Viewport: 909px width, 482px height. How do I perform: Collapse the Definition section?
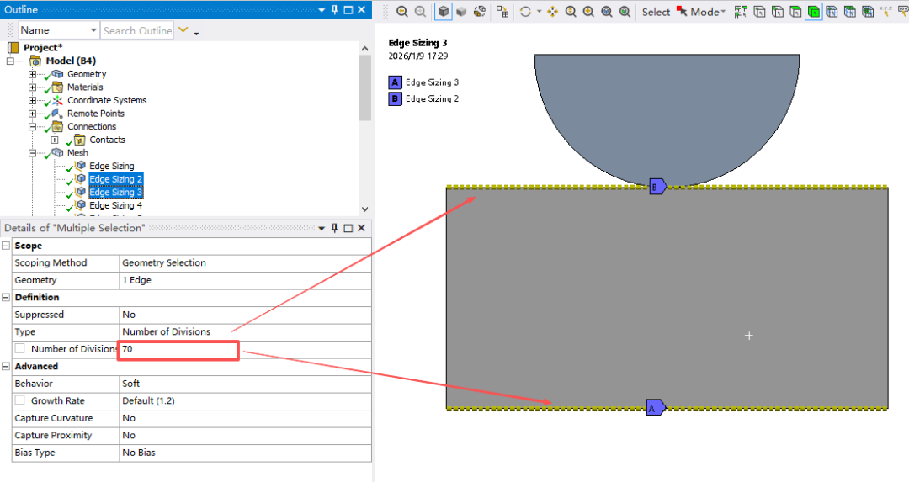coord(6,297)
